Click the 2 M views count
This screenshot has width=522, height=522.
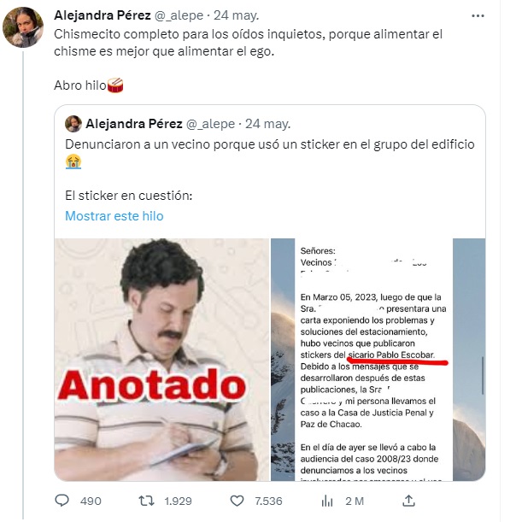[x=355, y=501]
